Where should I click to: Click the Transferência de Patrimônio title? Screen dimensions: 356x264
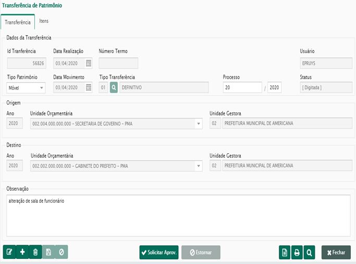32,5
